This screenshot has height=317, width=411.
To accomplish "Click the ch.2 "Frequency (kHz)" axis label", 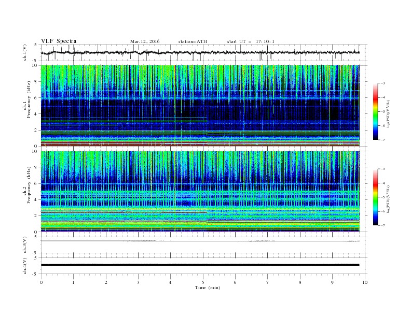I will pyautogui.click(x=29, y=184).
